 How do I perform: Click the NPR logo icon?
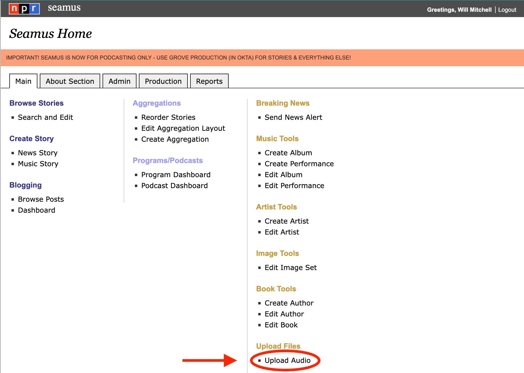24,9
